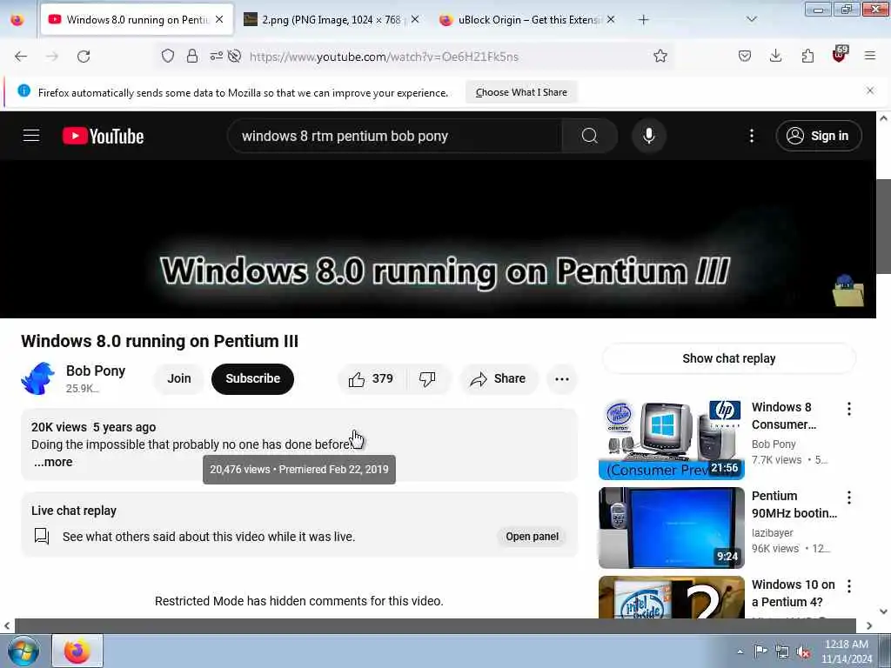Switch to the 2.png PNG Image tab
891x668 pixels.
[x=332, y=20]
